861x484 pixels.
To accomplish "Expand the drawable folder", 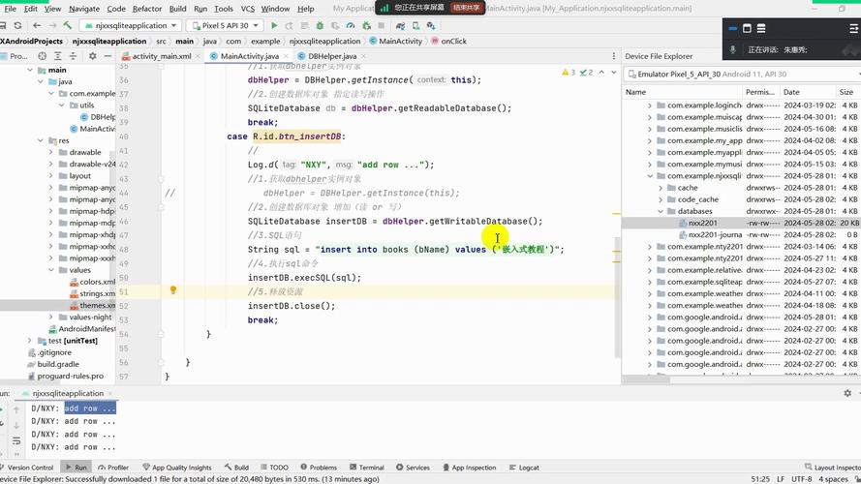I will click(x=50, y=152).
